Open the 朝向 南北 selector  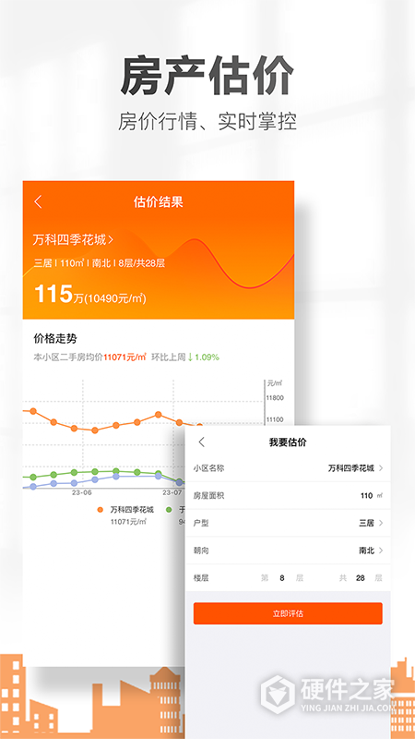pyautogui.click(x=371, y=551)
